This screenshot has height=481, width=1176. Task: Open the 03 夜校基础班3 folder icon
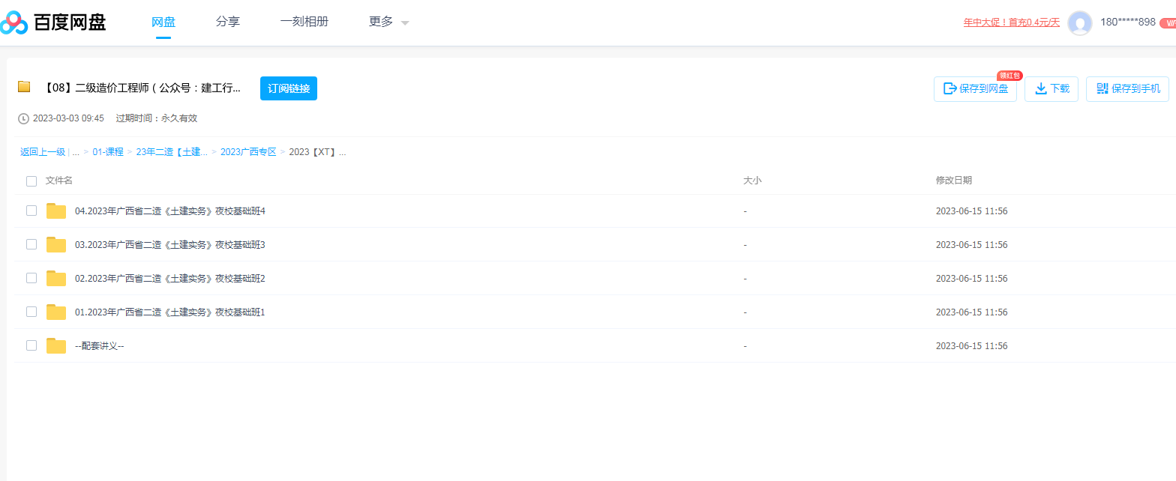(x=56, y=245)
